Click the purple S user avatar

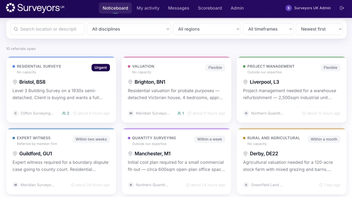pos(288,8)
